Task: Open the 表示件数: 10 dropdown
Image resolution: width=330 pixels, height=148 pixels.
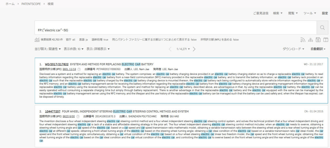Action: pyautogui.click(x=74, y=49)
